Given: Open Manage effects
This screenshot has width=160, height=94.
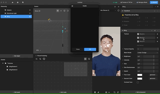Looking at the screenshot, I should (142, 2).
